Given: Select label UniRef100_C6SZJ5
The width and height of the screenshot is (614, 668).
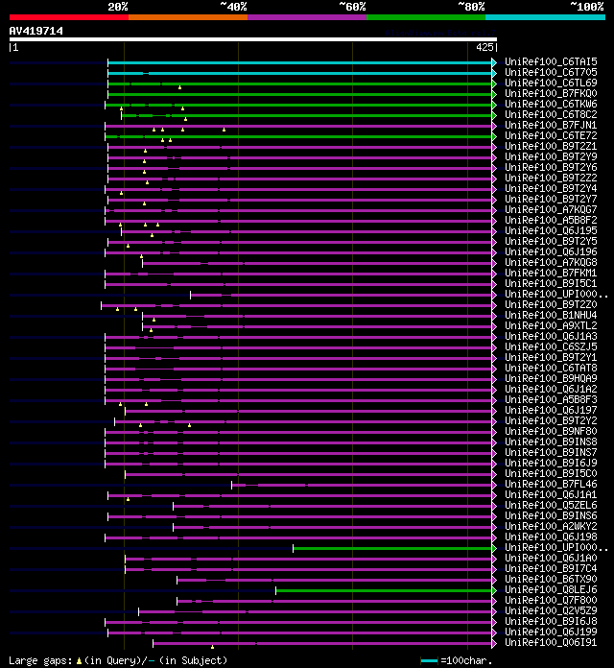Looking at the screenshot, I should click(551, 346).
